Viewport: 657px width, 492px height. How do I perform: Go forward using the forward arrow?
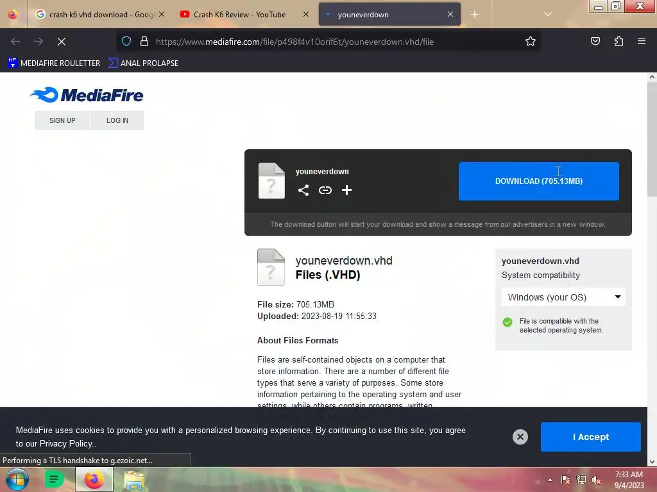38,42
